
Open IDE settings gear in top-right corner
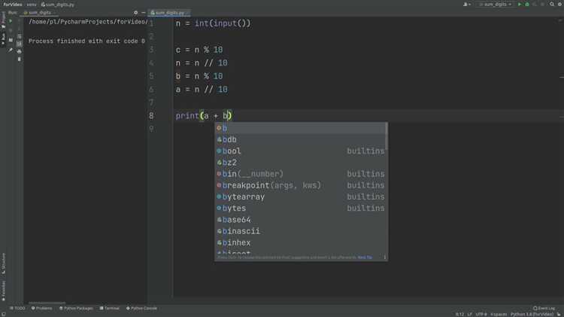coord(559,5)
